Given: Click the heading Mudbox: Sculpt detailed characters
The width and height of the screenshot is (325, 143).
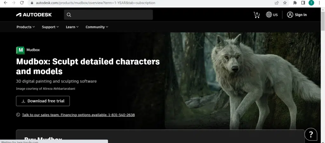Looking at the screenshot, I should [88, 66].
